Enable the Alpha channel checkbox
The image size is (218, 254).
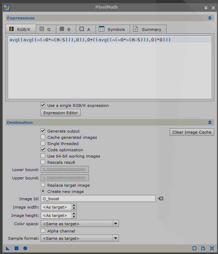click(x=43, y=231)
